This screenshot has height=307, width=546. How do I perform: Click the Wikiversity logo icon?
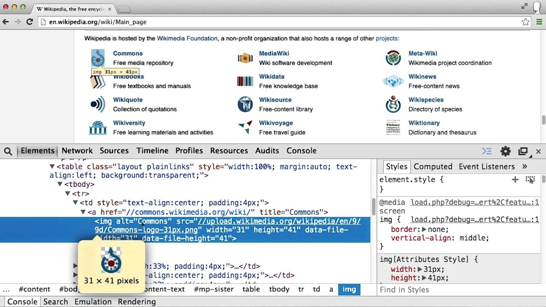click(98, 127)
